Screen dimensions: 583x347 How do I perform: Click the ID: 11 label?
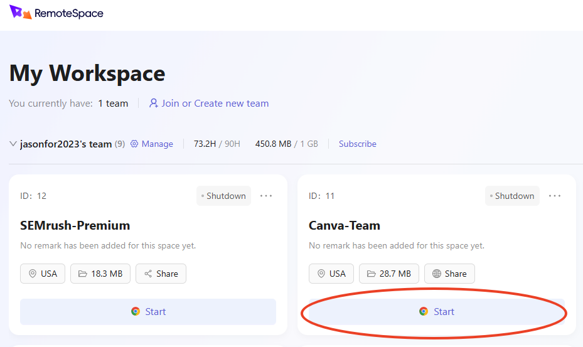321,196
